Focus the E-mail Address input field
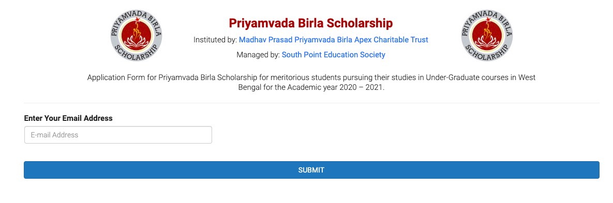This screenshot has width=613, height=203. [x=118, y=135]
